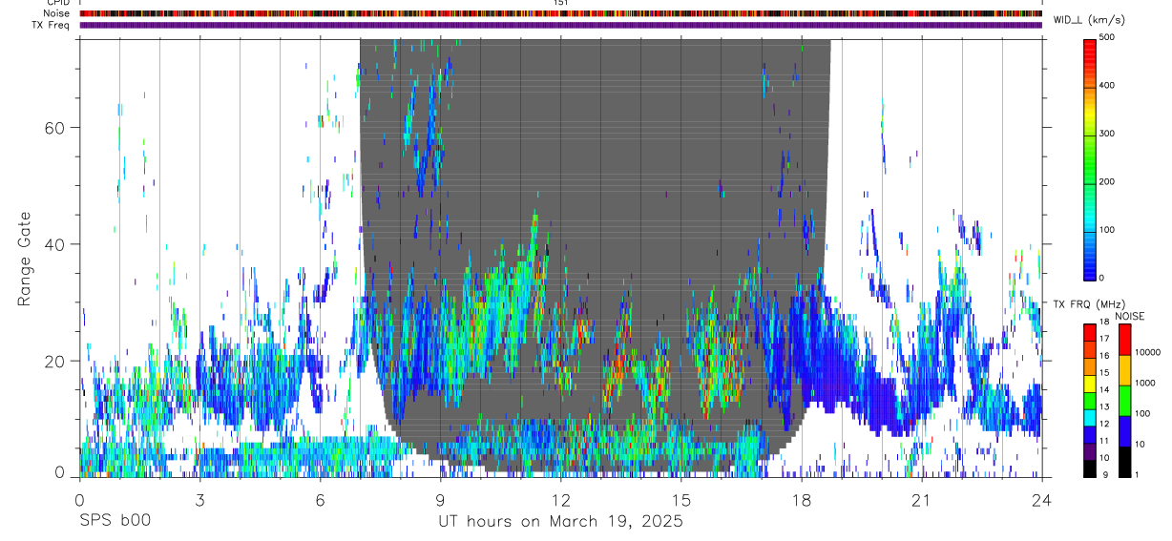Click the 10000 noise tick label

[1147, 351]
